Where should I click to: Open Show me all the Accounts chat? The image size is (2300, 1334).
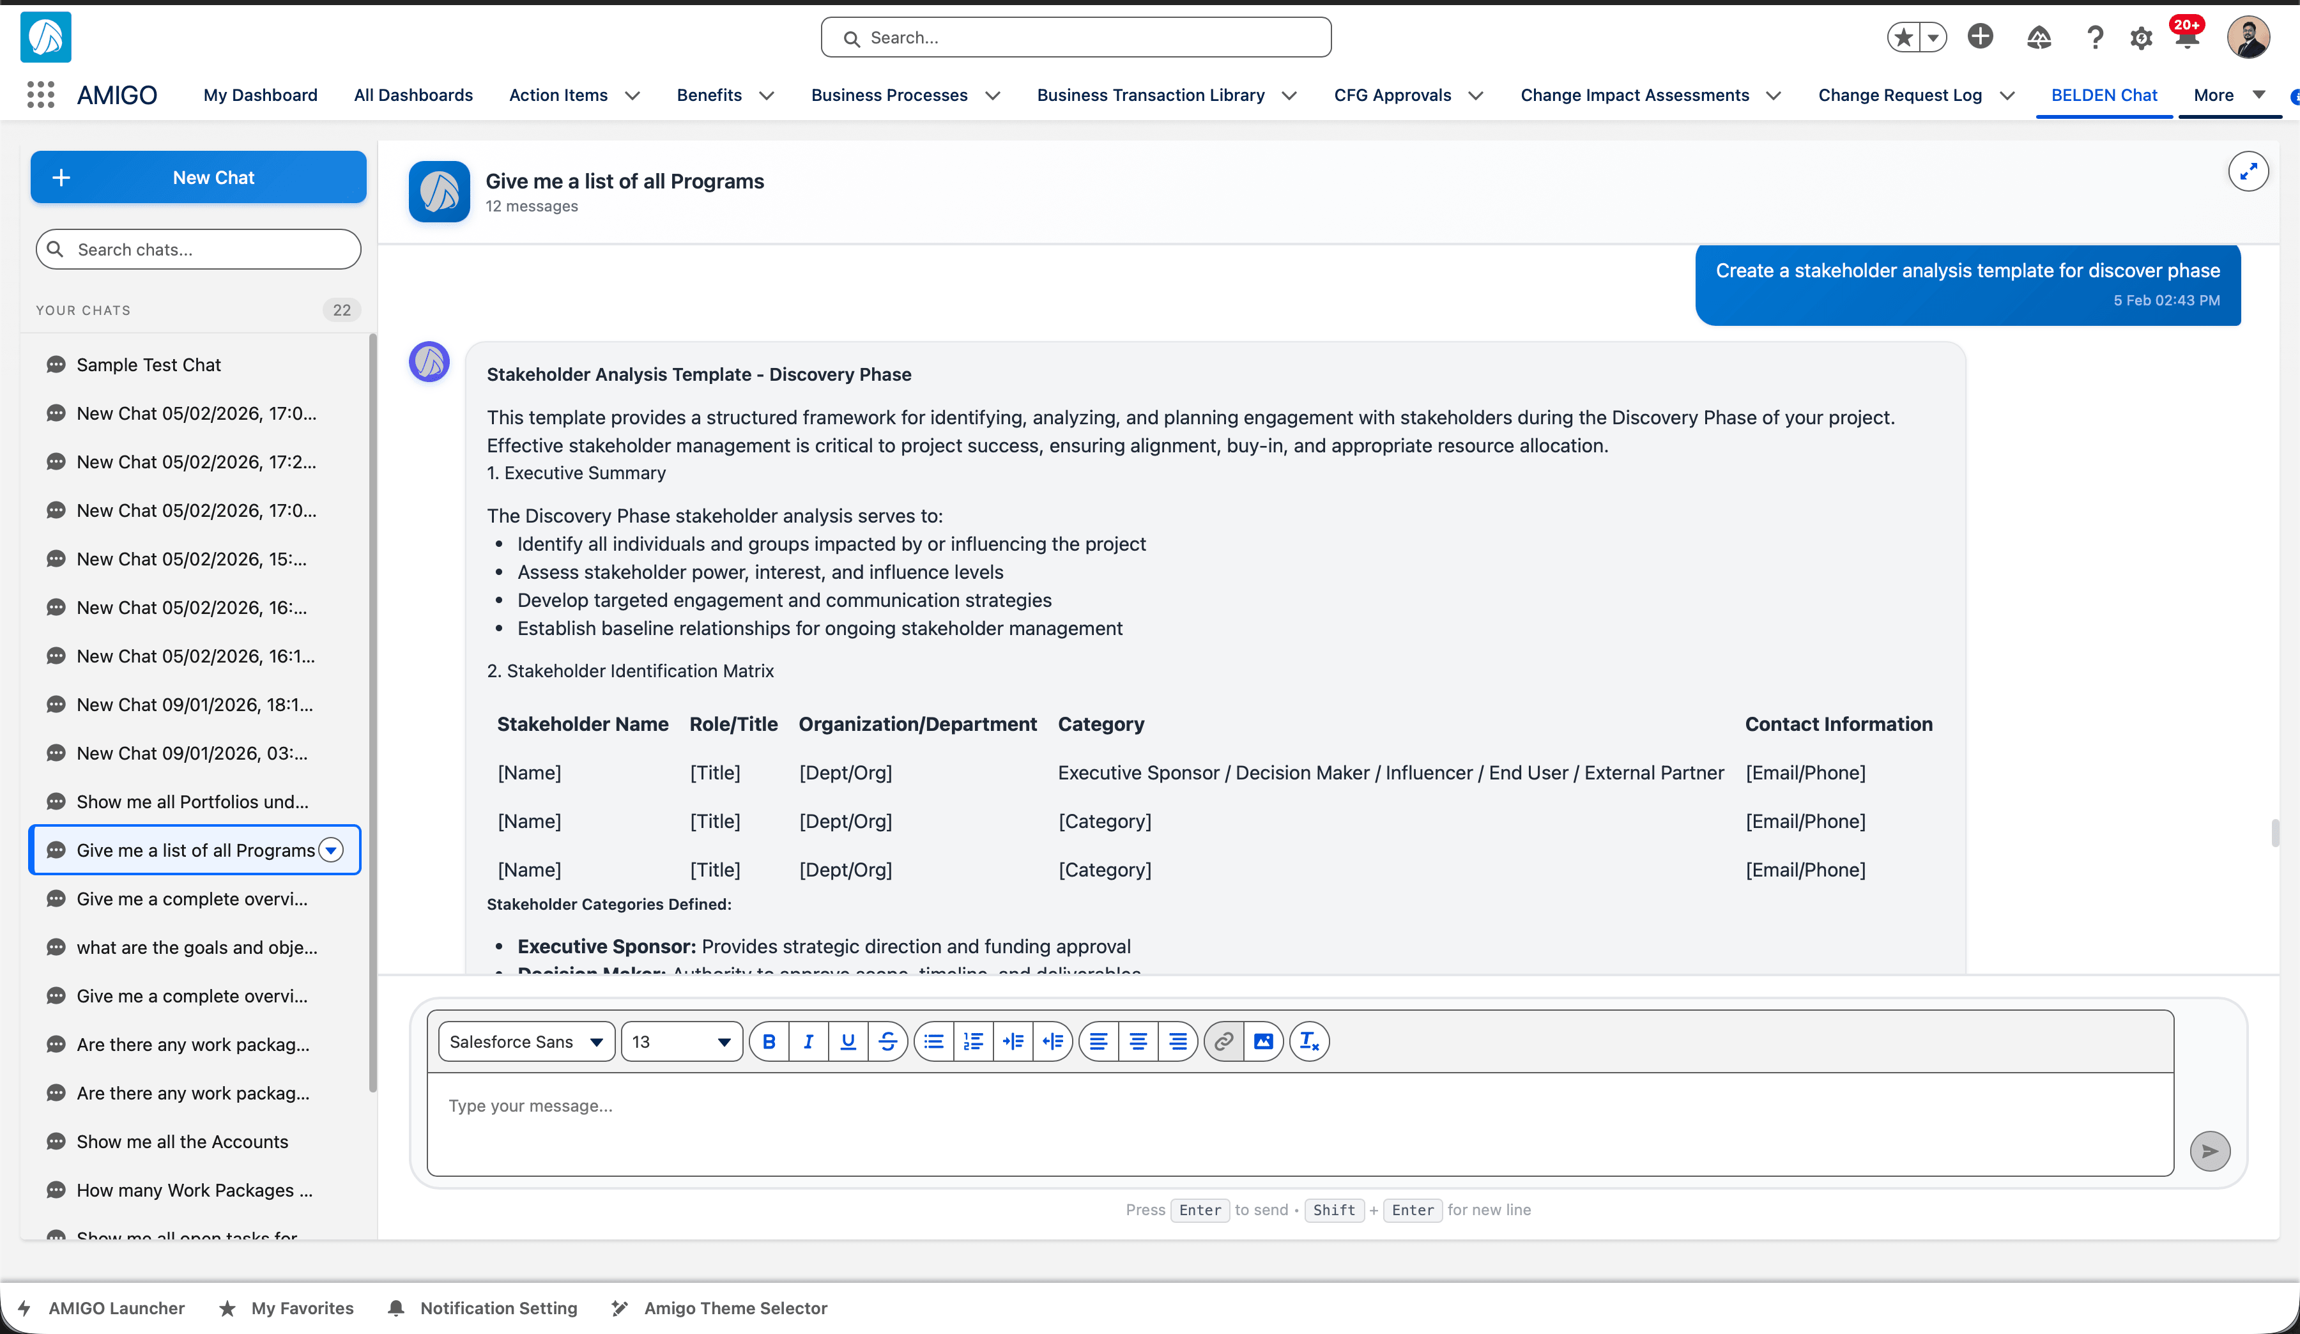(195, 1142)
